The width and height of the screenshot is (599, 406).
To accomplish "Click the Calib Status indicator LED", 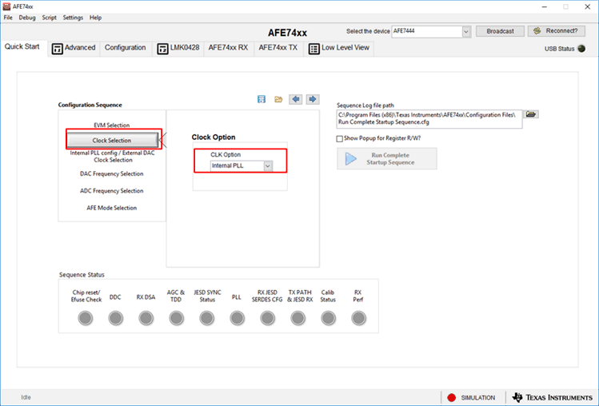I will tap(328, 318).
